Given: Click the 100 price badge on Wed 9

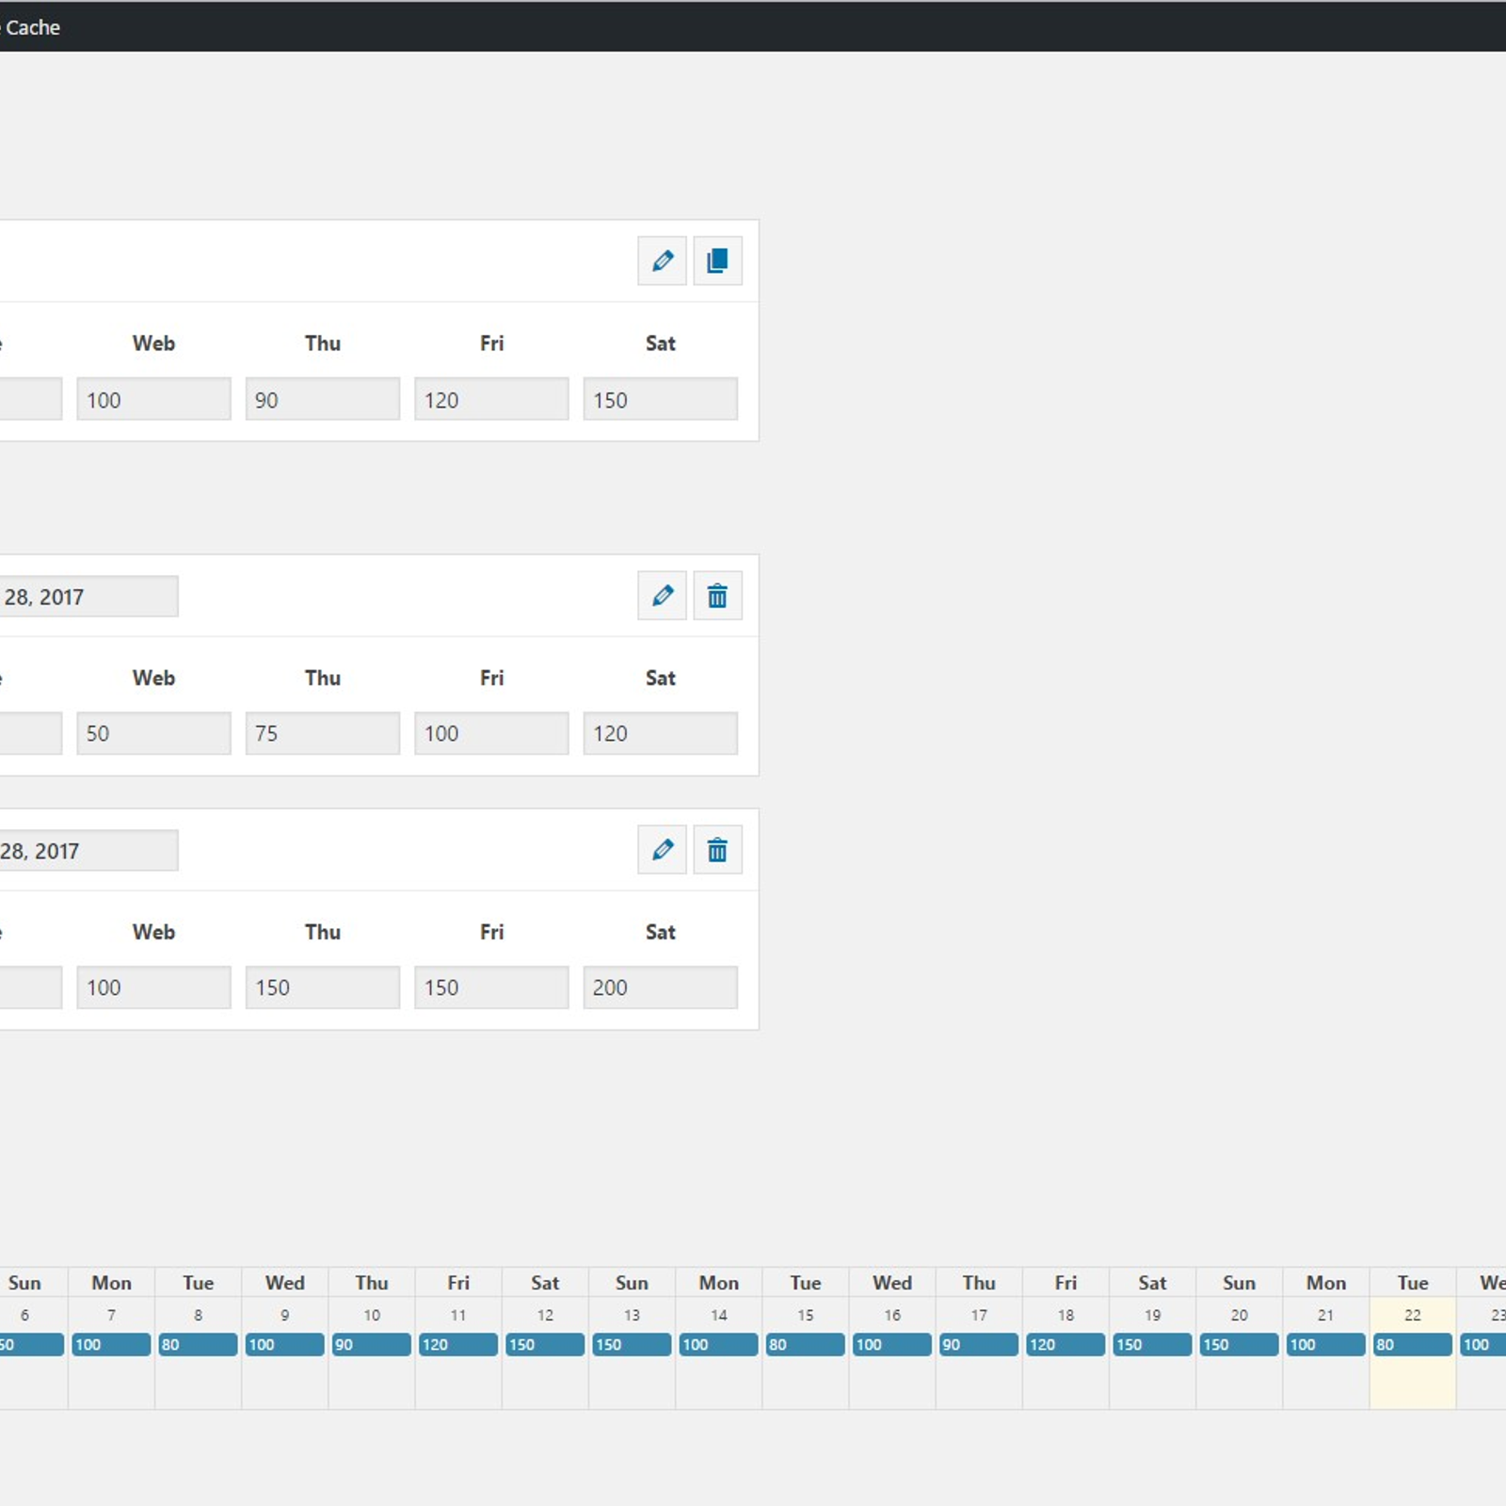Looking at the screenshot, I should coord(284,1344).
